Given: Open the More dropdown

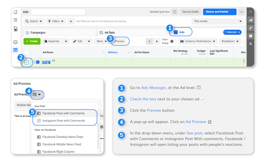Looking at the screenshot, I should coord(101,41).
